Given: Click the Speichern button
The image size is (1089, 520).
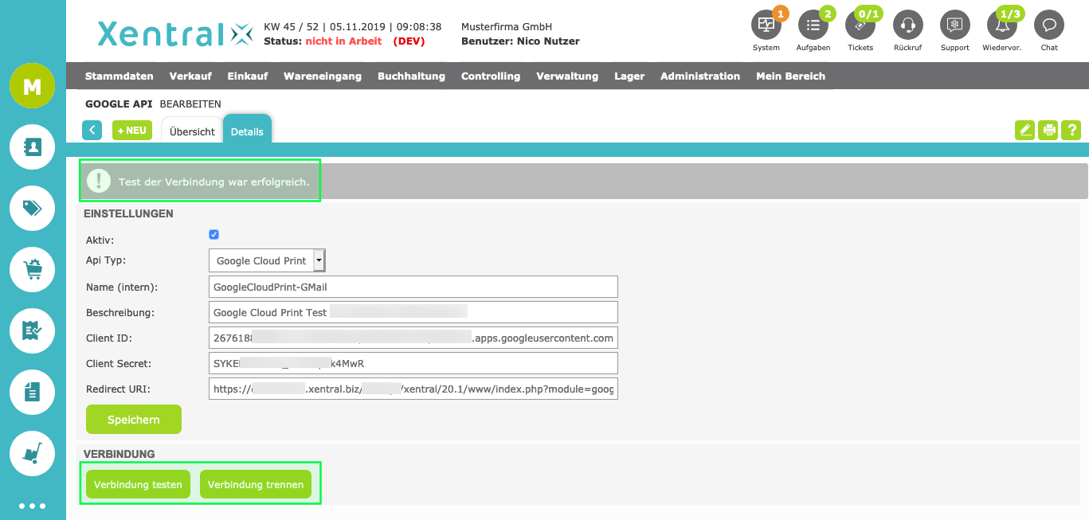Looking at the screenshot, I should pos(133,420).
